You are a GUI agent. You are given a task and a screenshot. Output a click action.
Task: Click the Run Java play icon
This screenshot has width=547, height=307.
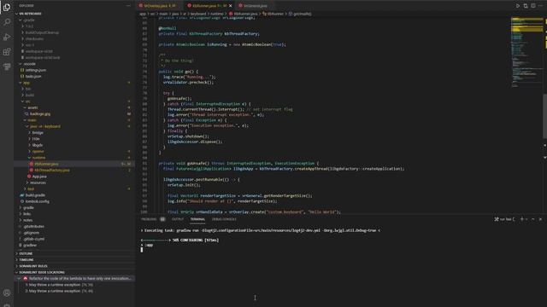point(518,6)
